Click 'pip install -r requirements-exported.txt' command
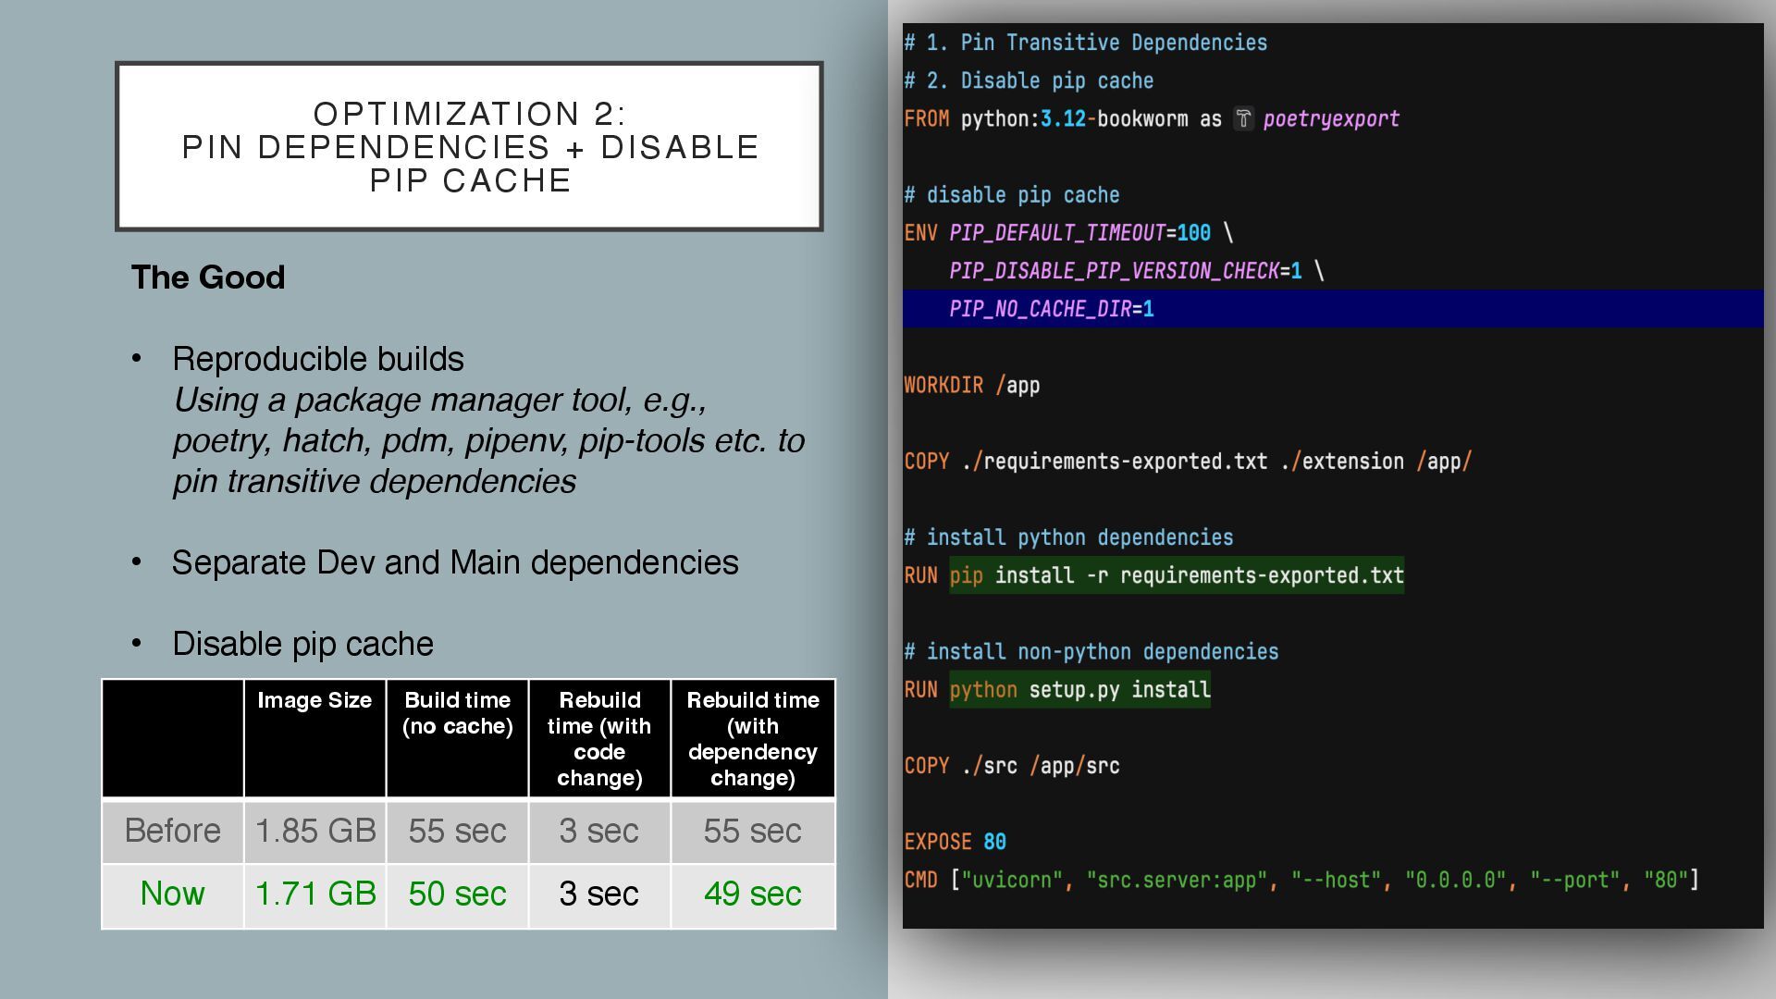Image resolution: width=1776 pixels, height=999 pixels. click(x=1177, y=575)
